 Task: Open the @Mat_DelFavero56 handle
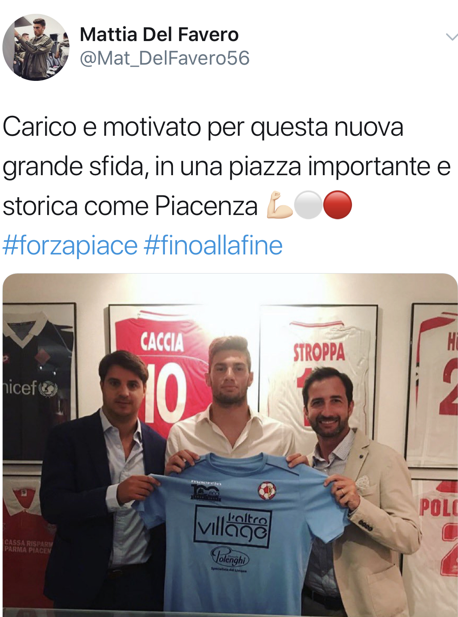coord(164,58)
